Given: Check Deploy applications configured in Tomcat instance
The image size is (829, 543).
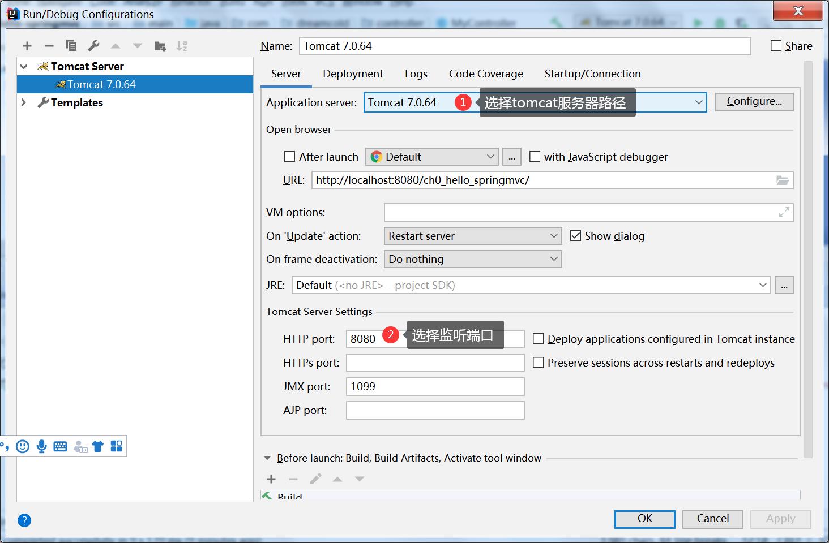Looking at the screenshot, I should click(538, 339).
